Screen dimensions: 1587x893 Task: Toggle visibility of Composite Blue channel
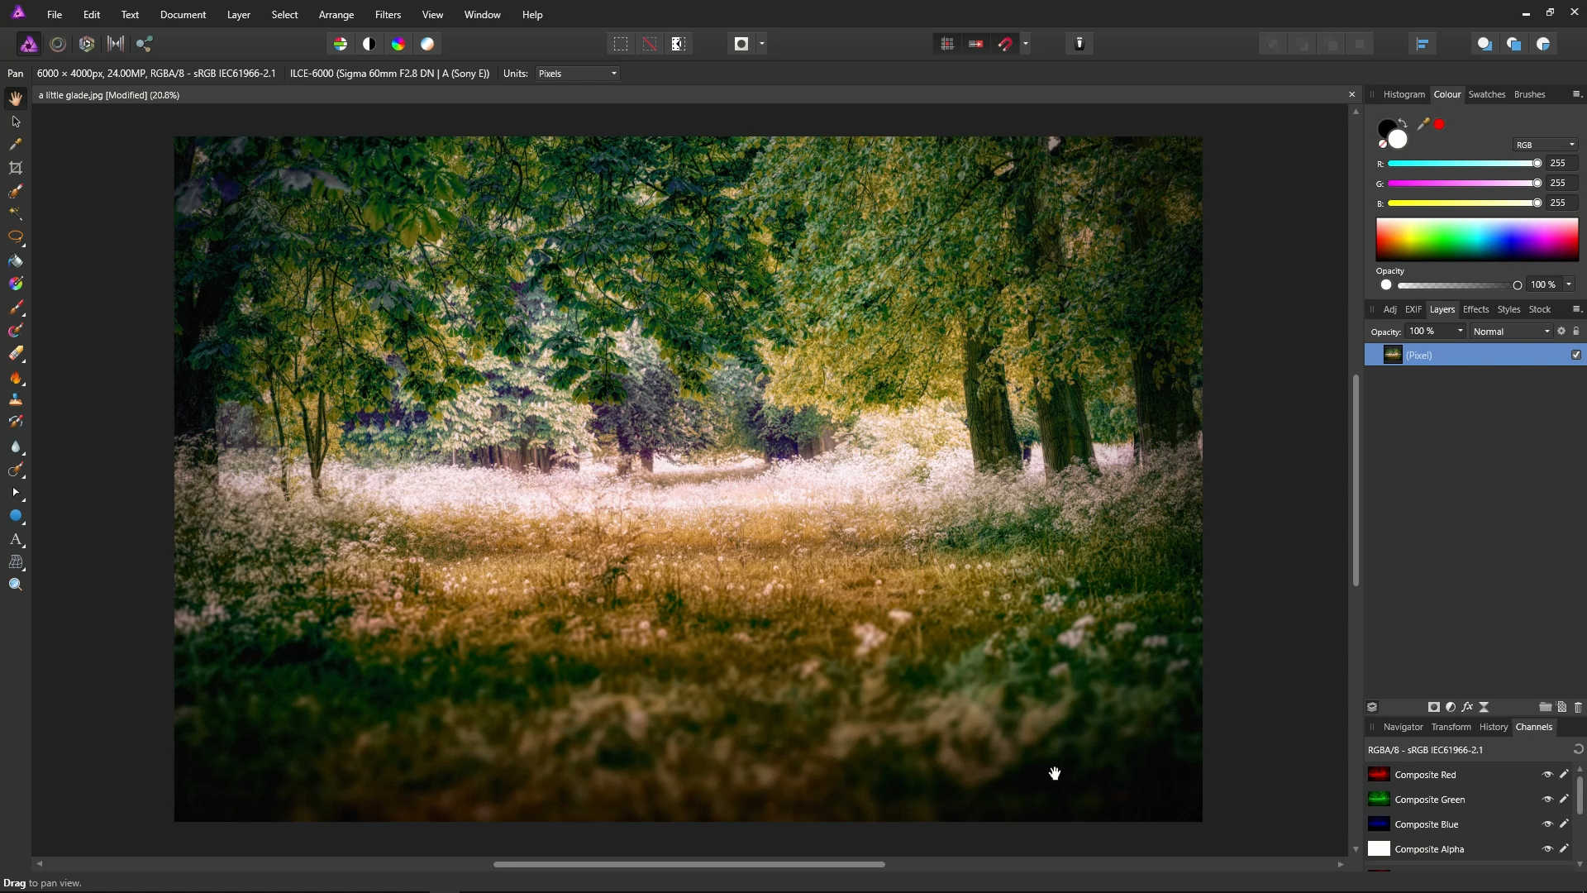pyautogui.click(x=1547, y=824)
